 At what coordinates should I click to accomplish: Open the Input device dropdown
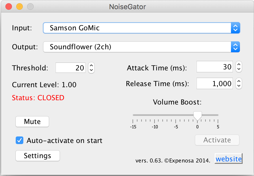pyautogui.click(x=142, y=28)
